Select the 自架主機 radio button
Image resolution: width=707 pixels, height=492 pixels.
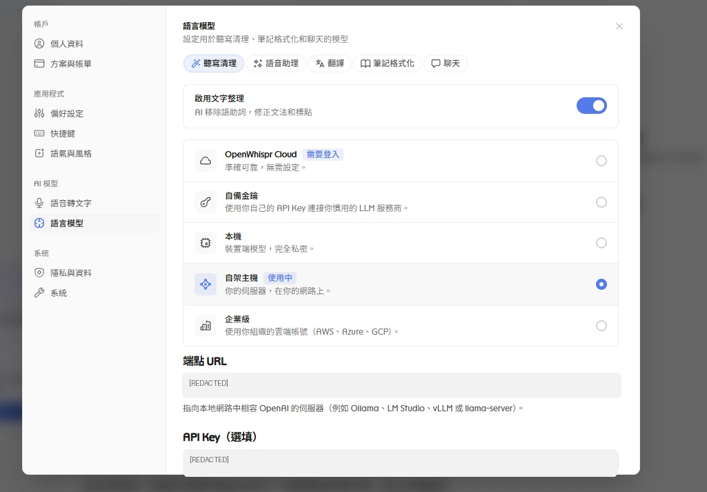(601, 284)
